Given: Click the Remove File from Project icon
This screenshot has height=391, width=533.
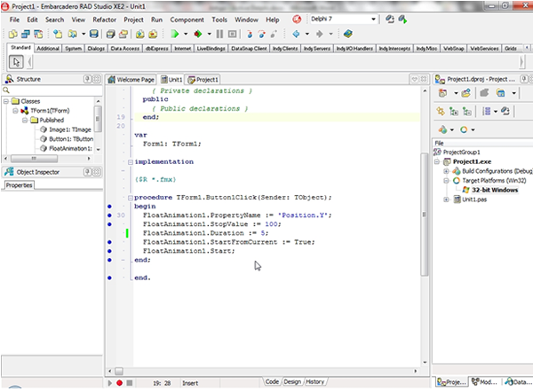Looking at the screenshot, I should click(153, 34).
